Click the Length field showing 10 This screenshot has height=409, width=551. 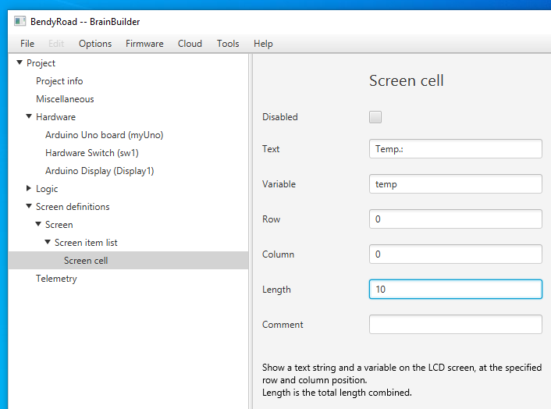pos(456,289)
